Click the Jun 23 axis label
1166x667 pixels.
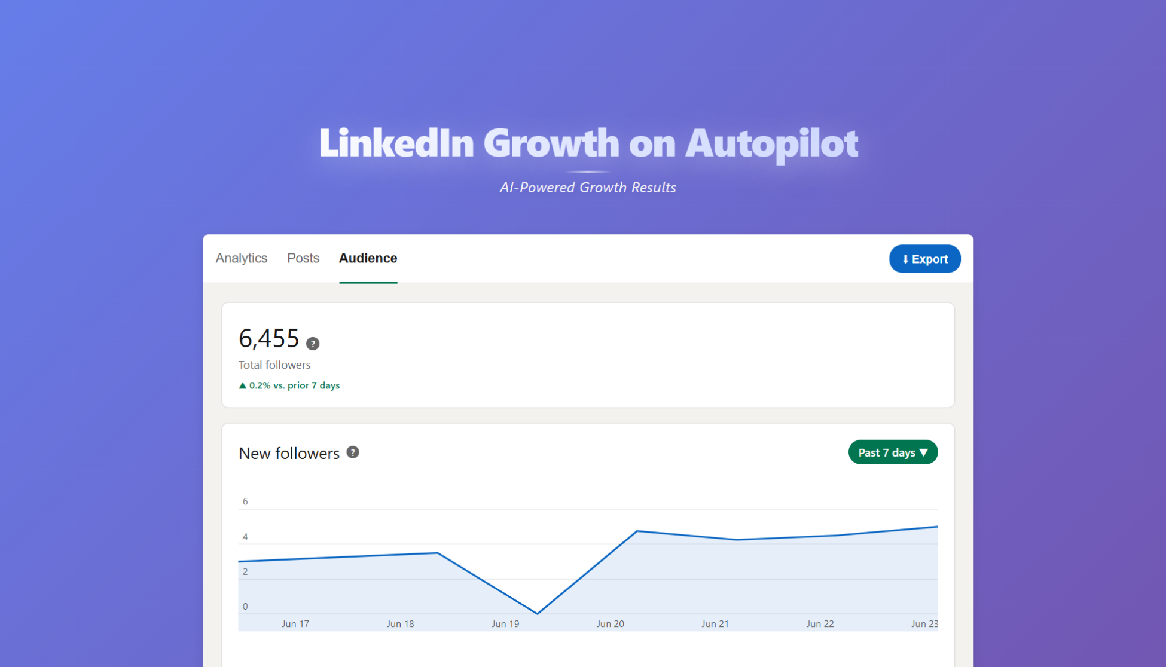[924, 623]
